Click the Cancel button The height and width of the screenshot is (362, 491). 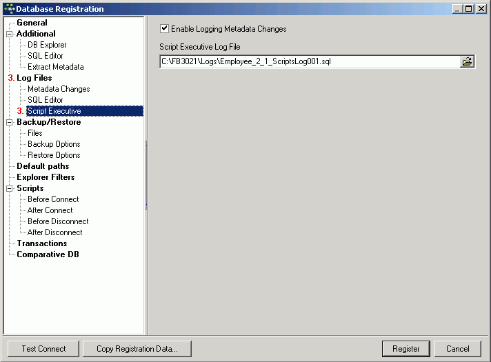[457, 348]
